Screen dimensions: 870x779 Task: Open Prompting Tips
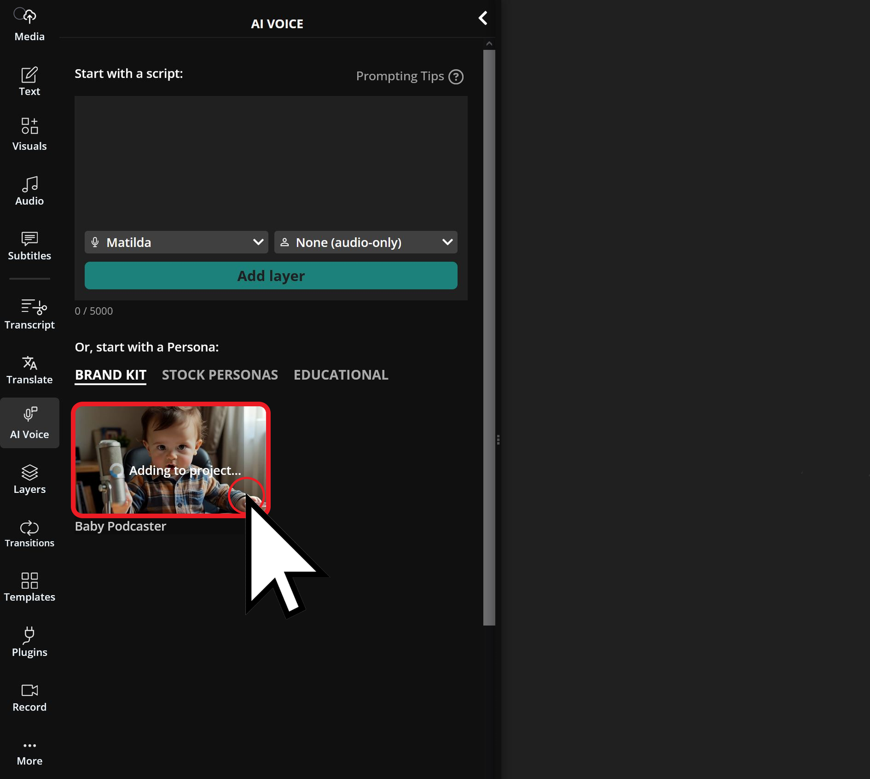coord(410,76)
